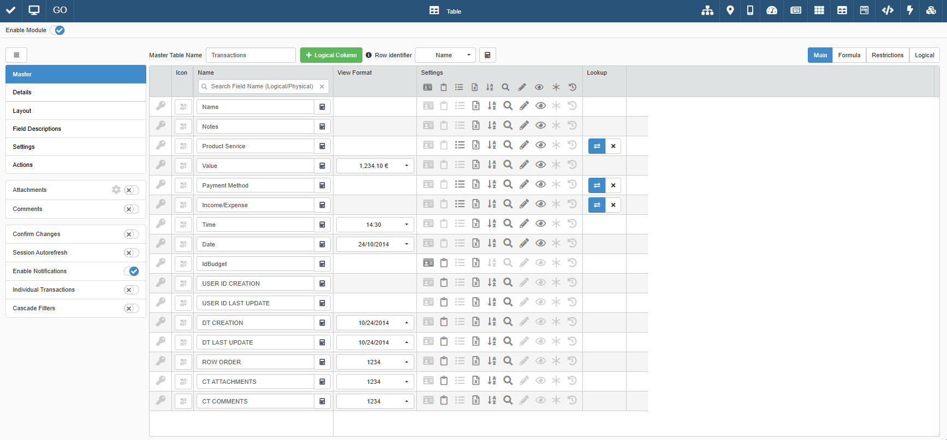Toggle the Enable Module switch
Screen dimensions: 947x440
tap(57, 30)
